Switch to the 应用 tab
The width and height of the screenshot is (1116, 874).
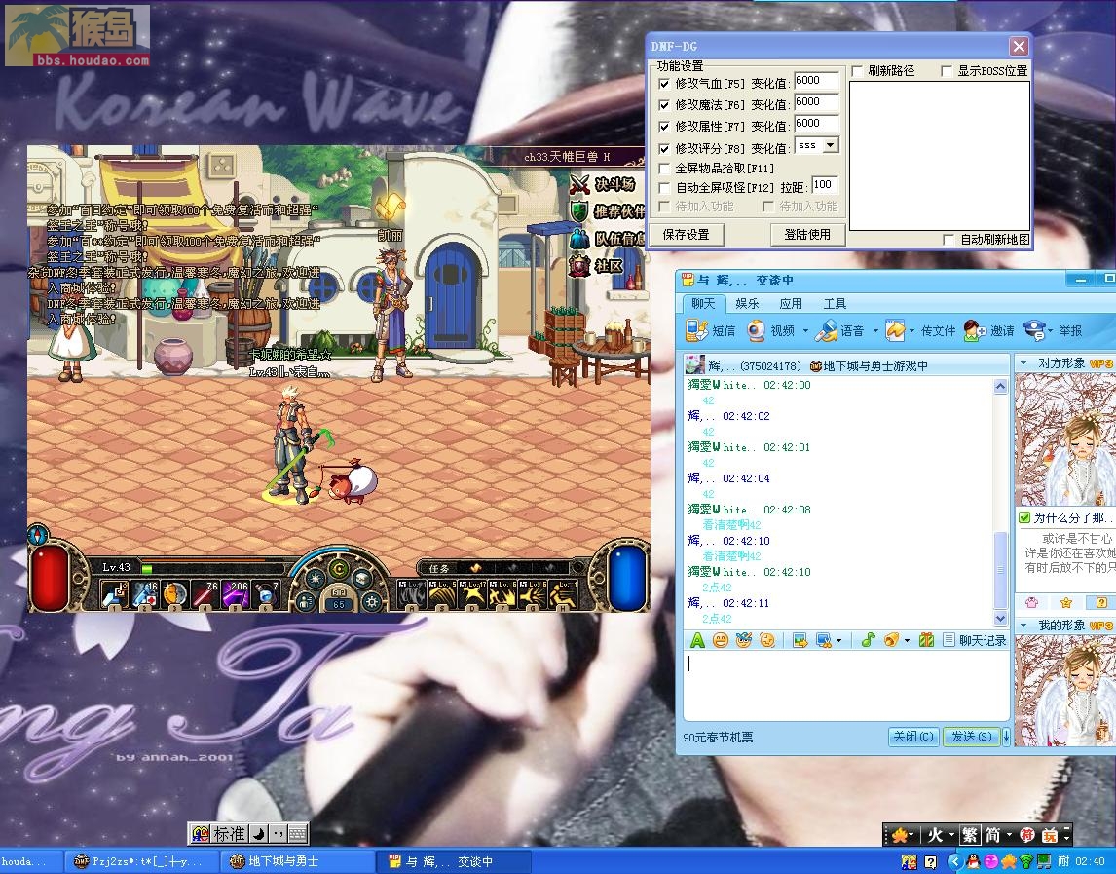click(x=791, y=303)
